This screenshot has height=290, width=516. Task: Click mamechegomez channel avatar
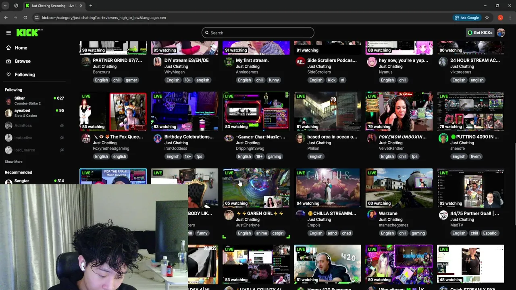[372, 215]
